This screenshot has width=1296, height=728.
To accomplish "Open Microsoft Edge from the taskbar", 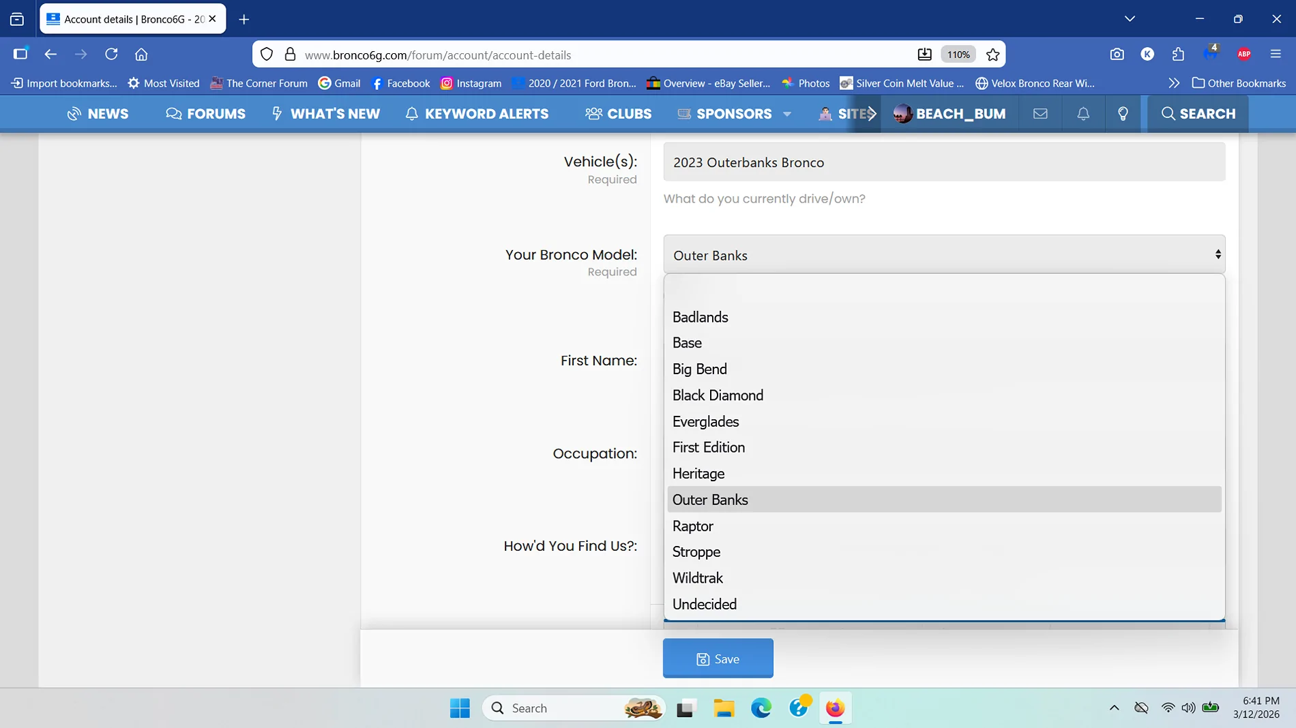I will coord(761,708).
